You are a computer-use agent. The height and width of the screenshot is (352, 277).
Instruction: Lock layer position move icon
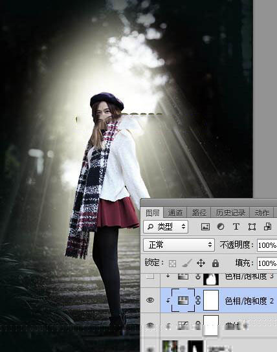[201, 263]
